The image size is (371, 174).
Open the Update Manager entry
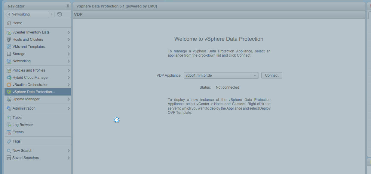(x=38, y=99)
